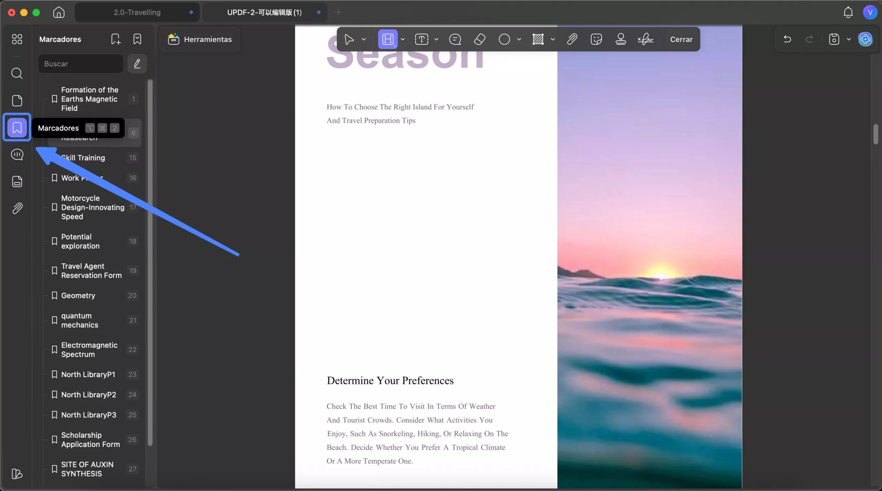This screenshot has height=491, width=882.
Task: Click the bookmark-check icon in Marcadores header
Action: click(137, 39)
